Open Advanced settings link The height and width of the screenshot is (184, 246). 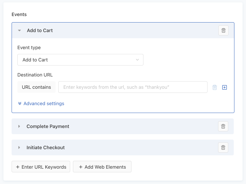click(x=44, y=103)
